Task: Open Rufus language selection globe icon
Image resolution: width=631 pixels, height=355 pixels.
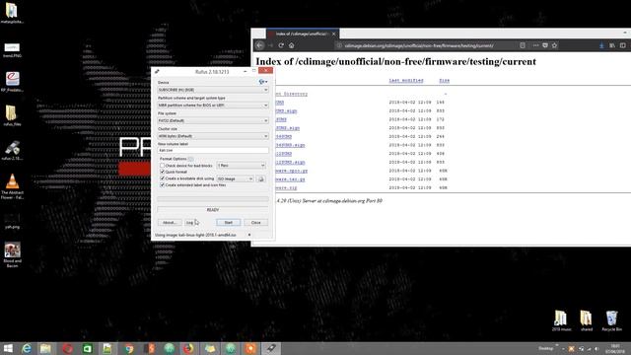Action: (x=263, y=82)
